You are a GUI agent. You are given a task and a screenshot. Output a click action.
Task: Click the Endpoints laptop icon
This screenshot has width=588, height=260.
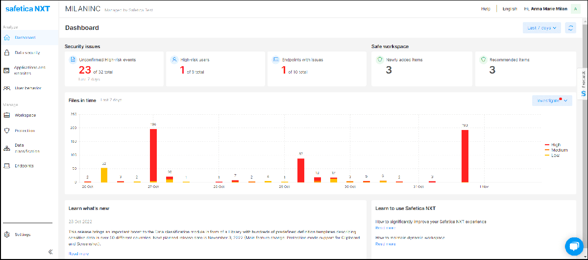(x=7, y=166)
